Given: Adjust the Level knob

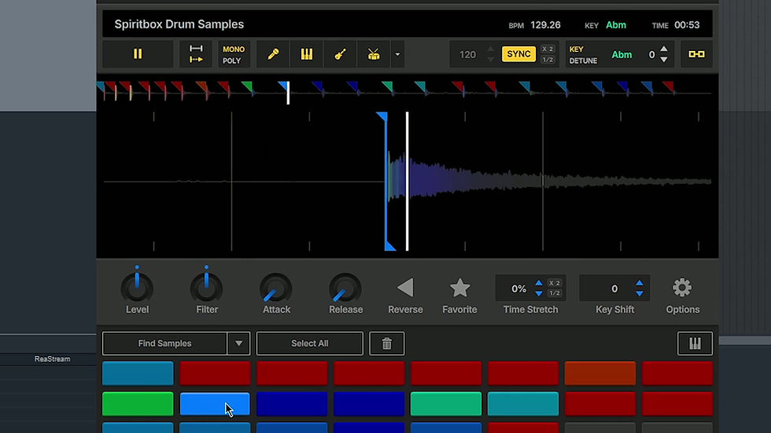Looking at the screenshot, I should (x=137, y=288).
